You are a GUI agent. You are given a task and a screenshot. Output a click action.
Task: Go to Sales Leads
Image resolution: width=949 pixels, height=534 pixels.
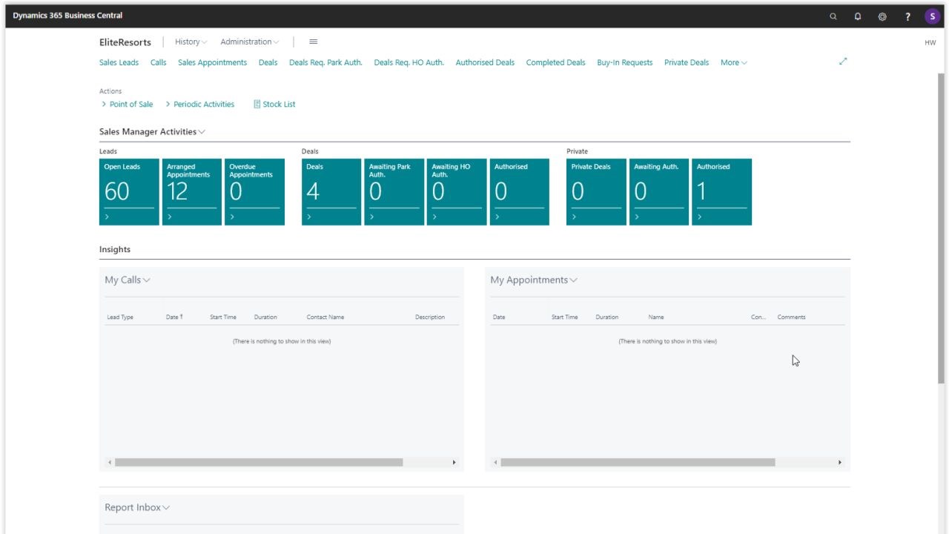pyautogui.click(x=119, y=63)
